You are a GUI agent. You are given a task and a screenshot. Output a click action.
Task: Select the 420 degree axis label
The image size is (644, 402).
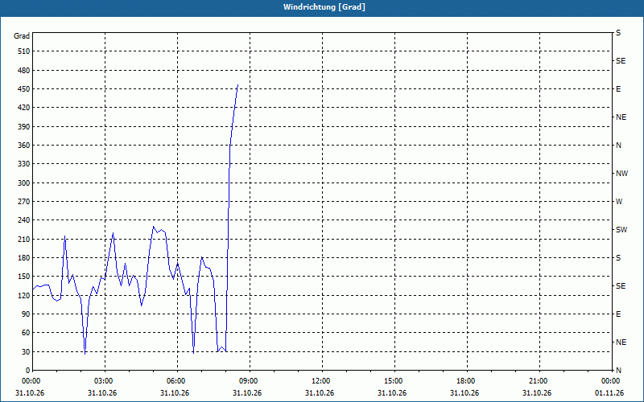(24, 108)
